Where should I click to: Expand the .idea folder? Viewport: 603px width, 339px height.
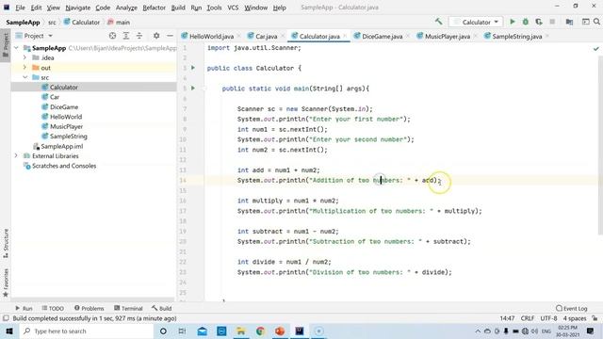click(x=24, y=57)
